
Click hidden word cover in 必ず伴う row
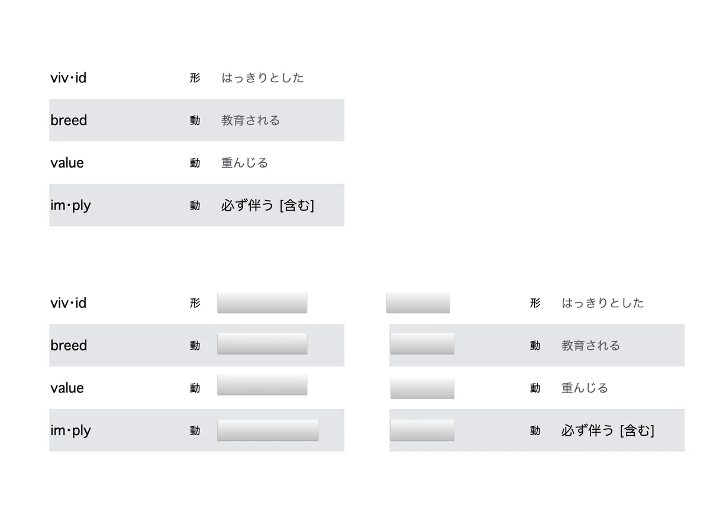tap(422, 430)
